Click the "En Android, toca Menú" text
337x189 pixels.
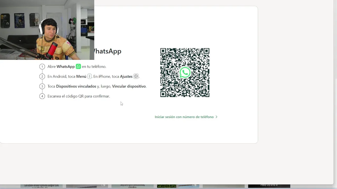[67, 76]
